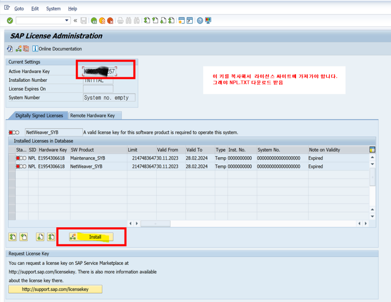The height and width of the screenshot is (302, 391).
Task: Click the orange Exit icon
Action: click(102, 21)
